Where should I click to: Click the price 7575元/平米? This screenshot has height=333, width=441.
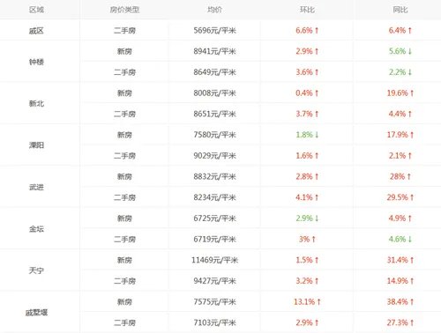pos(214,301)
